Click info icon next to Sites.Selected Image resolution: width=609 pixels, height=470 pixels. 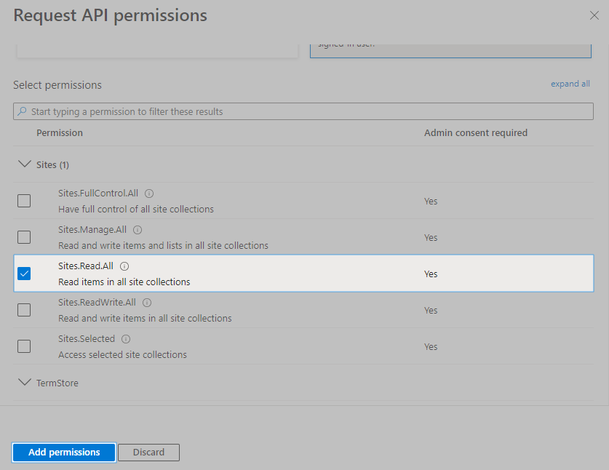(x=126, y=339)
